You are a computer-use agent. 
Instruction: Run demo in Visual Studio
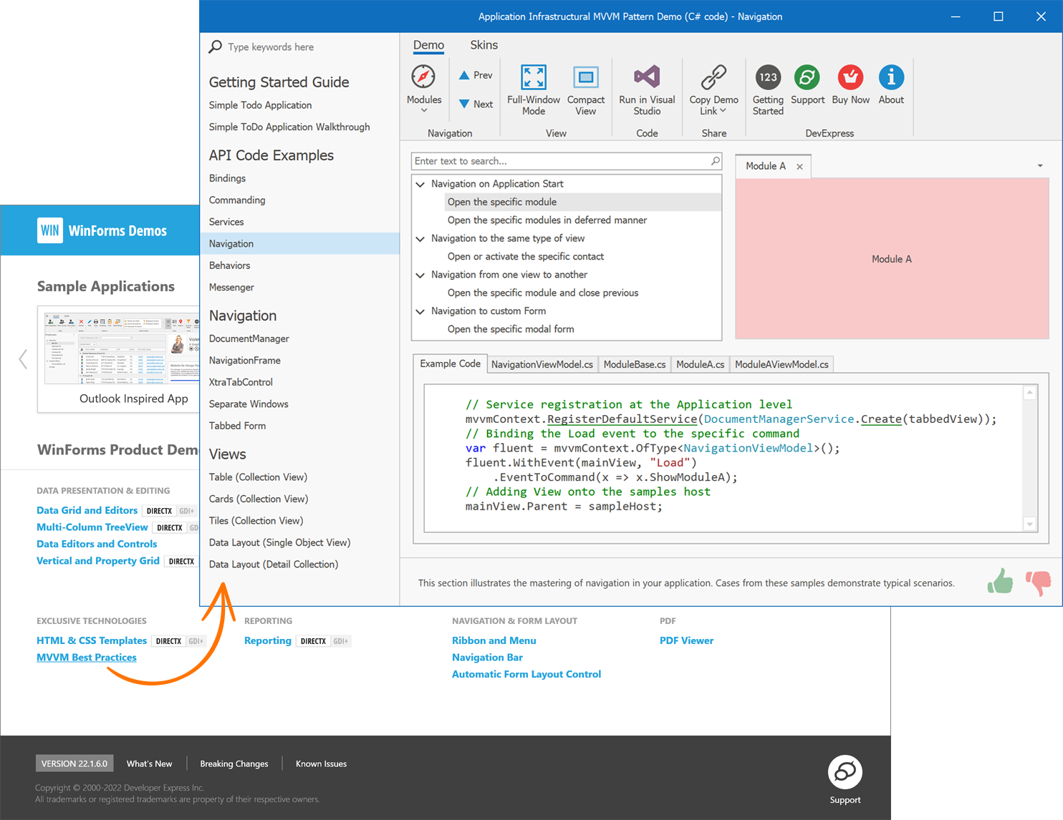(x=647, y=90)
